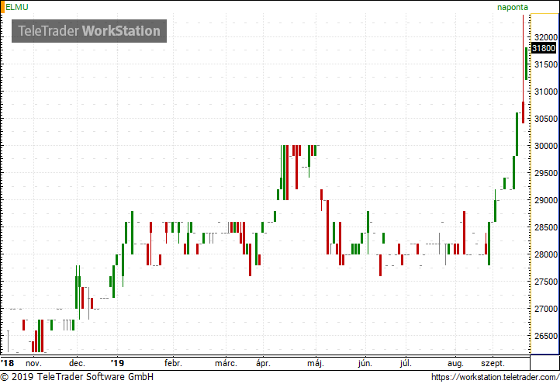Click the máj. month label
The image size is (560, 384).
point(316,364)
